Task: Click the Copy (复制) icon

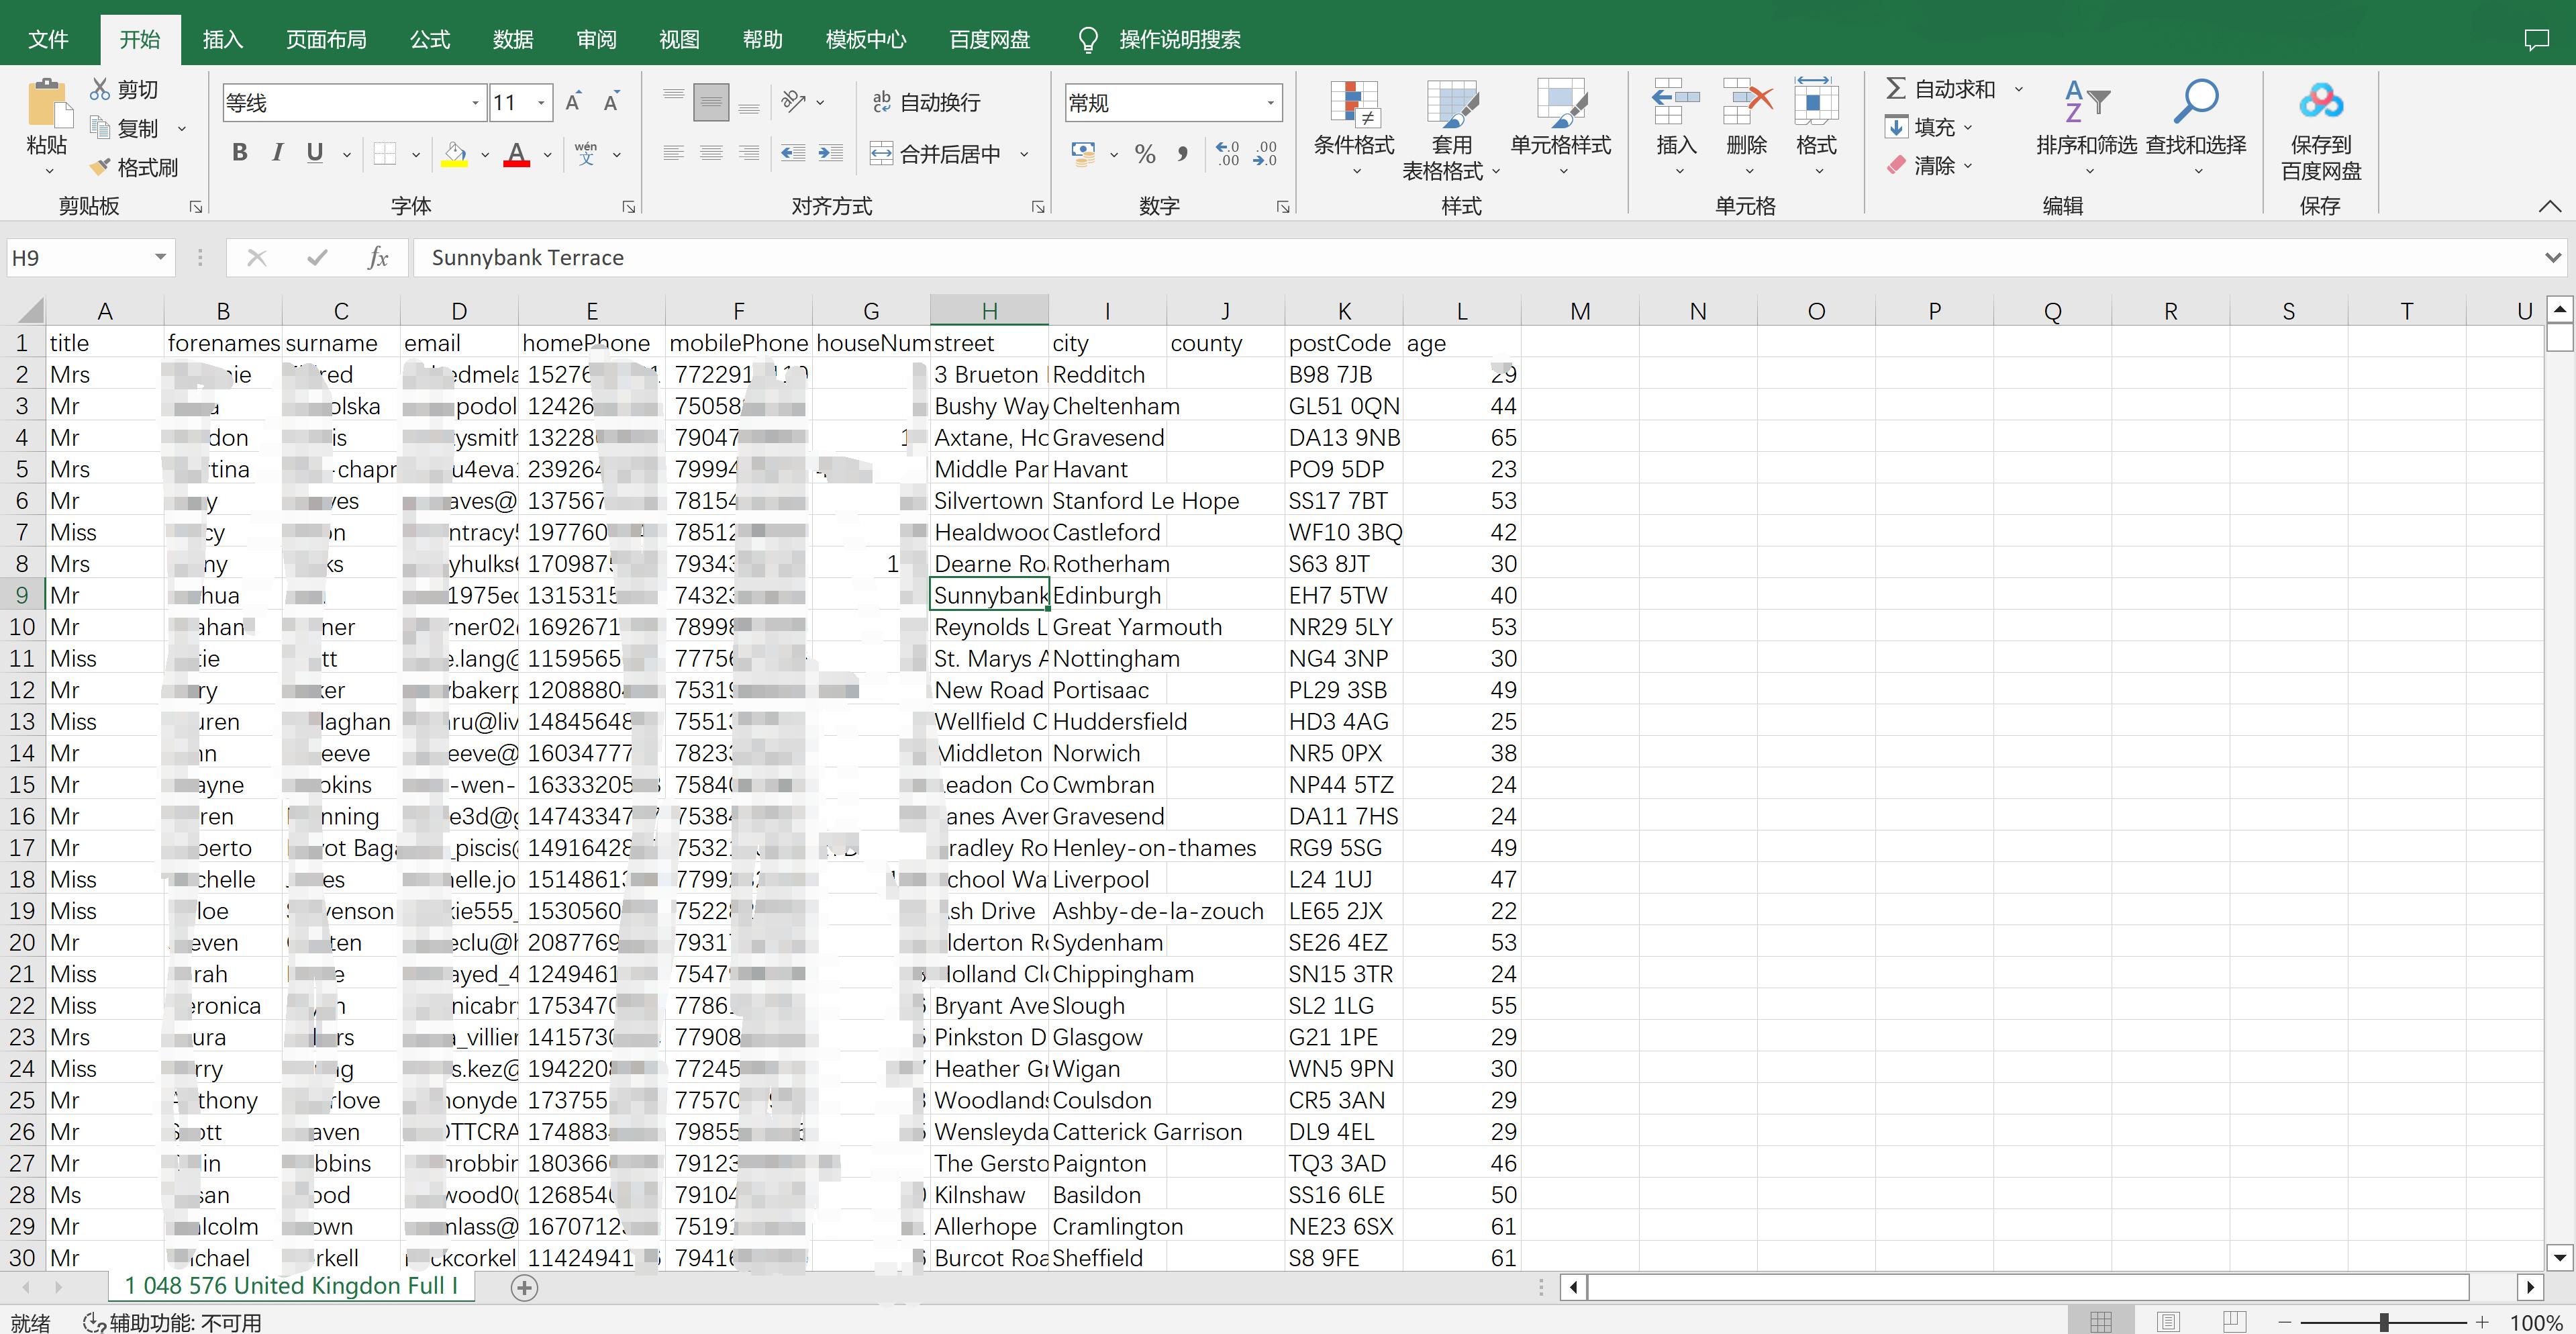Action: [100, 128]
